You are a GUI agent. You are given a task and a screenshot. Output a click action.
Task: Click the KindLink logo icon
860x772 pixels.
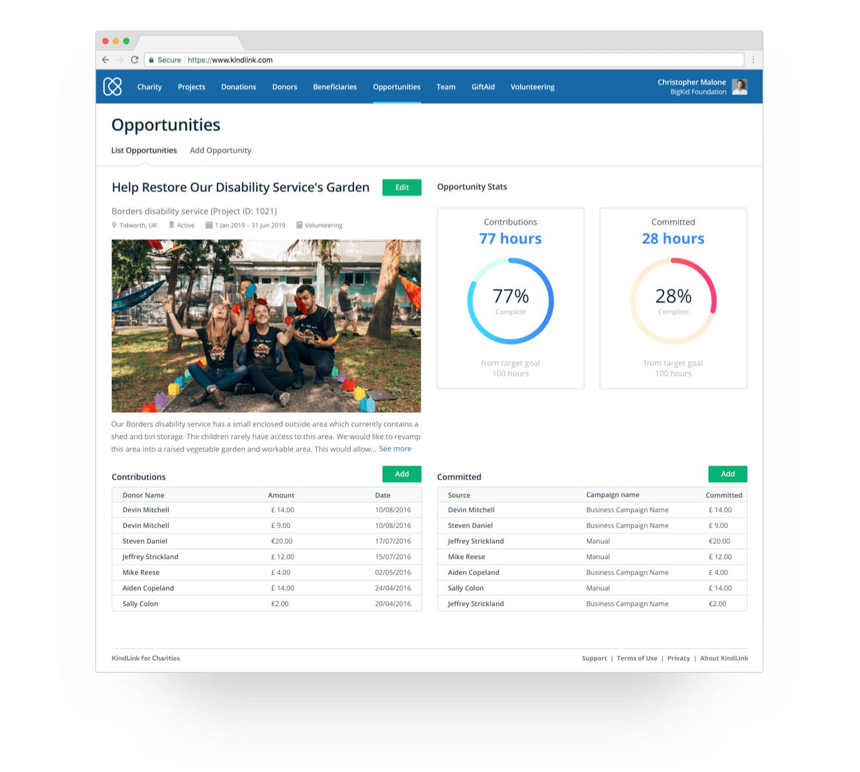point(112,87)
